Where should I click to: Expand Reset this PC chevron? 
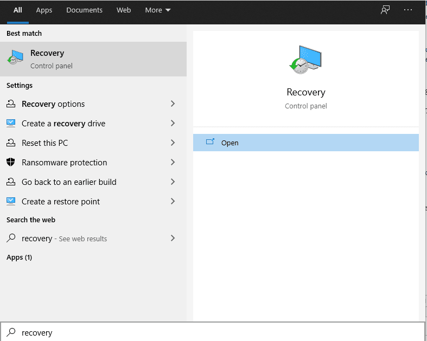coord(173,143)
